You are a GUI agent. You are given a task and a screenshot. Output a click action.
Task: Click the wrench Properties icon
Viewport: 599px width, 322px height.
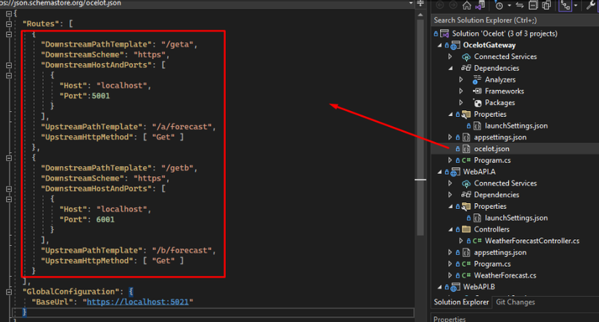590,5
